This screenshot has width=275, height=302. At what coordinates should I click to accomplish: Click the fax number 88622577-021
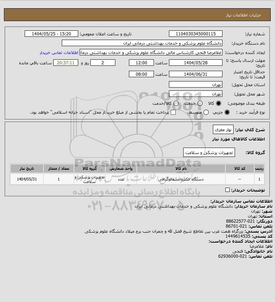tap(240, 221)
